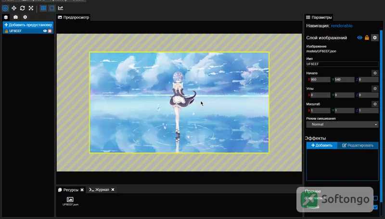Toggle eye icon next to Слой изображений

click(x=359, y=38)
